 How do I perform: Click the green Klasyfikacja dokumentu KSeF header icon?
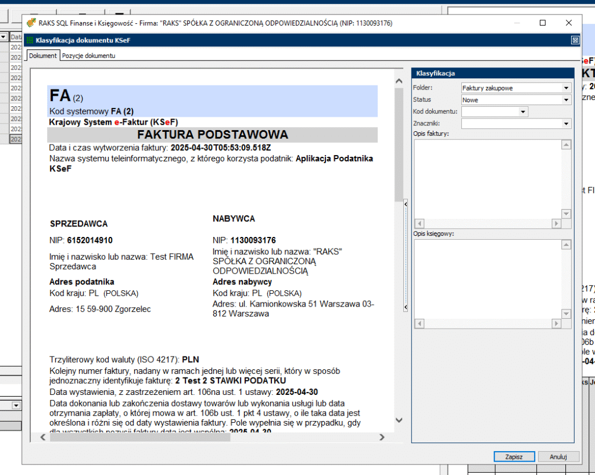pyautogui.click(x=30, y=41)
